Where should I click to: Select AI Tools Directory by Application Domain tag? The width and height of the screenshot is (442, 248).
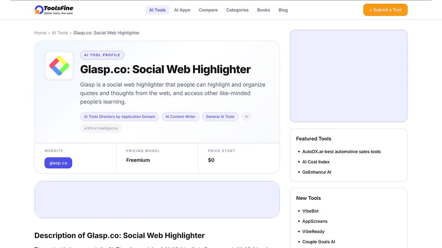click(120, 117)
